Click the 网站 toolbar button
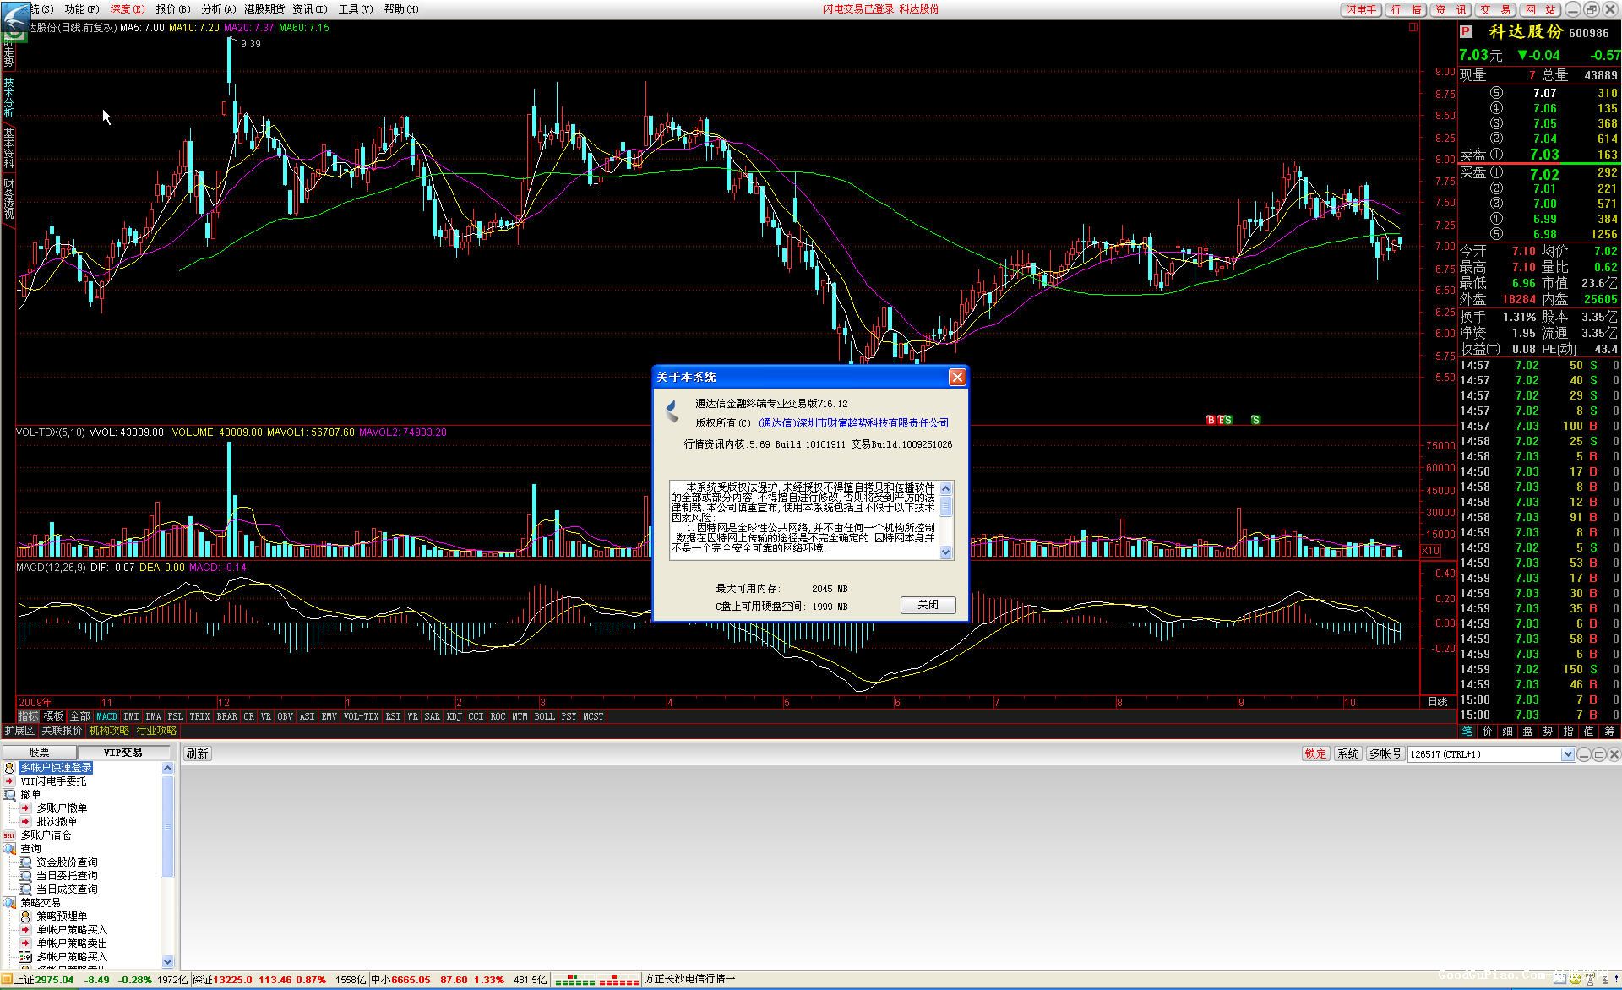The width and height of the screenshot is (1622, 990). [x=1541, y=9]
